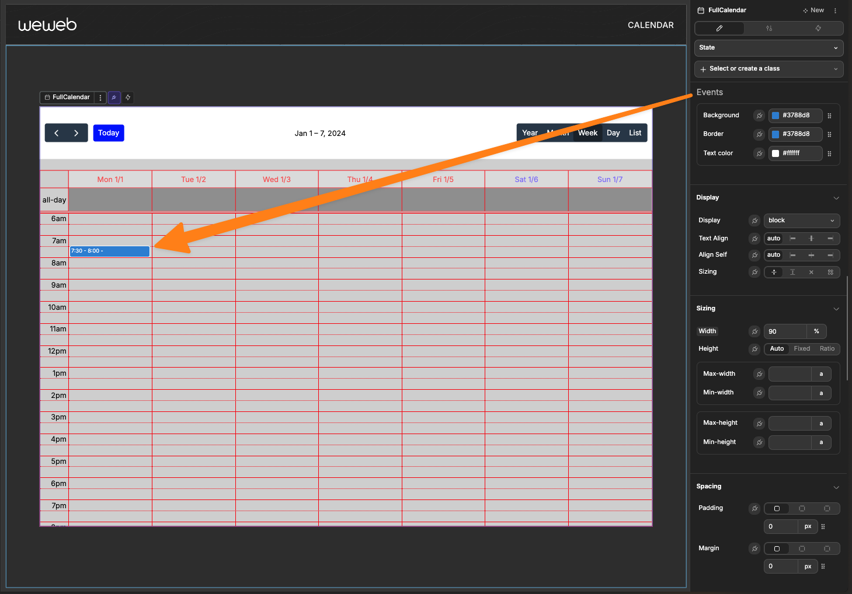Click the bind plug icon beside Width
Screen dimensions: 852x594
tap(754, 331)
